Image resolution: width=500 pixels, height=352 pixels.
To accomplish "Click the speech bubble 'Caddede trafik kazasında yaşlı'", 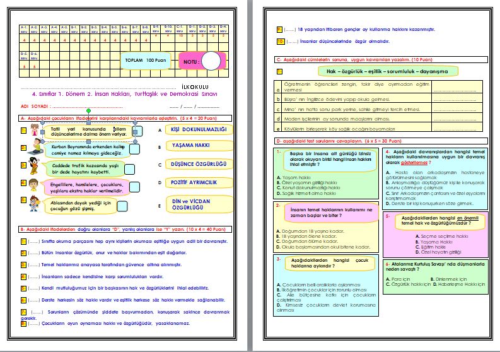I will pyautogui.click(x=84, y=169).
